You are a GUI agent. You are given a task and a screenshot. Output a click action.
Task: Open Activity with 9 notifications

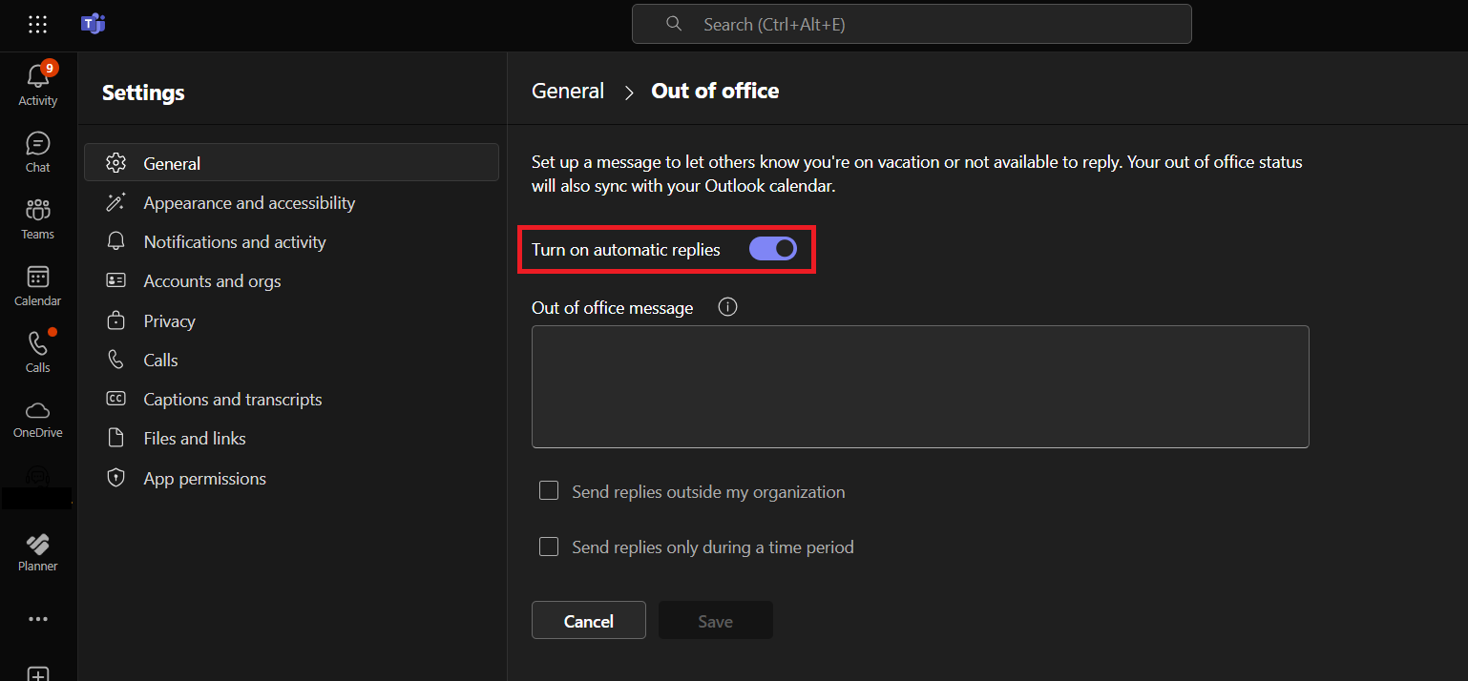(38, 84)
